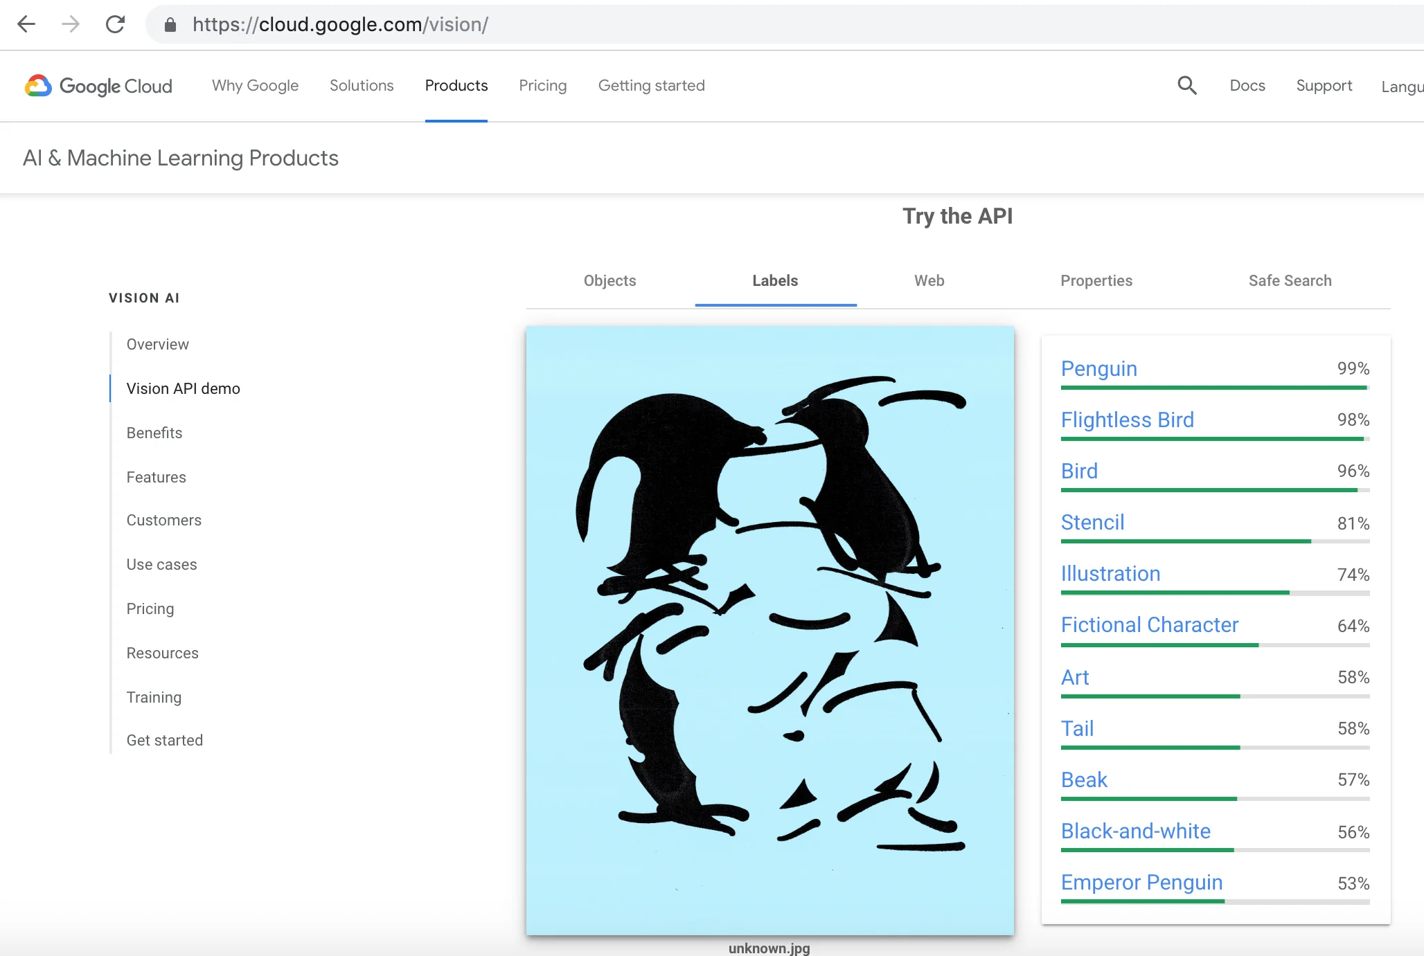Screen dimensions: 1424x956
Task: Click the Google Cloud logo
Action: (97, 86)
